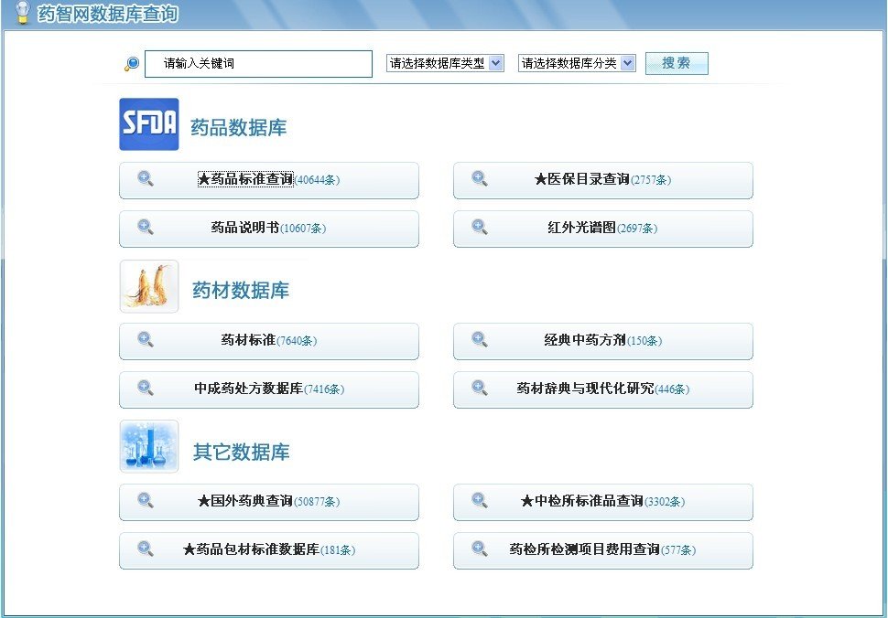Image resolution: width=888 pixels, height=618 pixels.
Task: Click the magnifier icon on 药品标准查询 entry
Action: [x=146, y=180]
